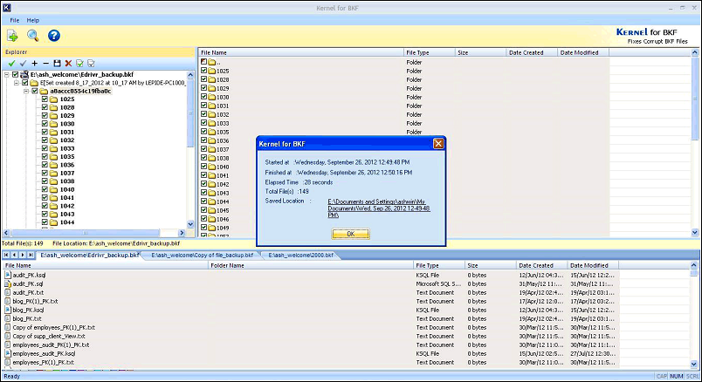The height and width of the screenshot is (382, 702).
Task: Uncheck folder 1025 in the Explorer tree
Action: coord(45,99)
